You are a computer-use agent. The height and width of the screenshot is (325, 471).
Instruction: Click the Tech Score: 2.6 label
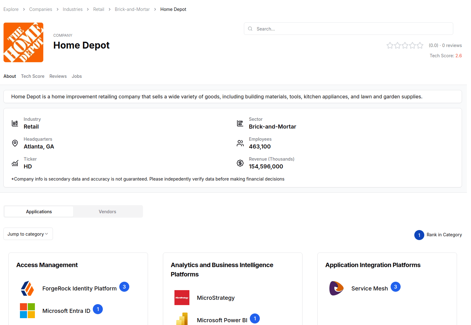click(446, 56)
